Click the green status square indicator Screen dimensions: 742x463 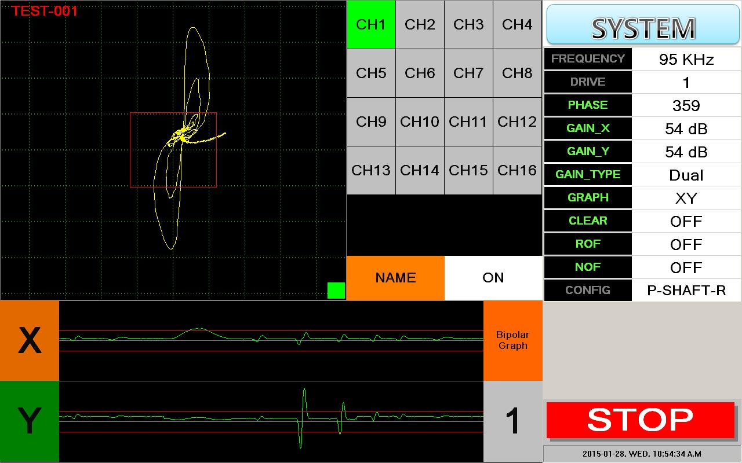(336, 291)
